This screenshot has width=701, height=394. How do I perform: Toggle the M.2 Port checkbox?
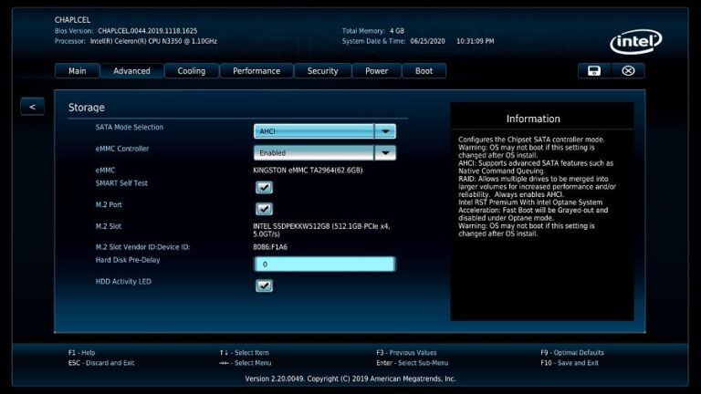click(x=264, y=209)
